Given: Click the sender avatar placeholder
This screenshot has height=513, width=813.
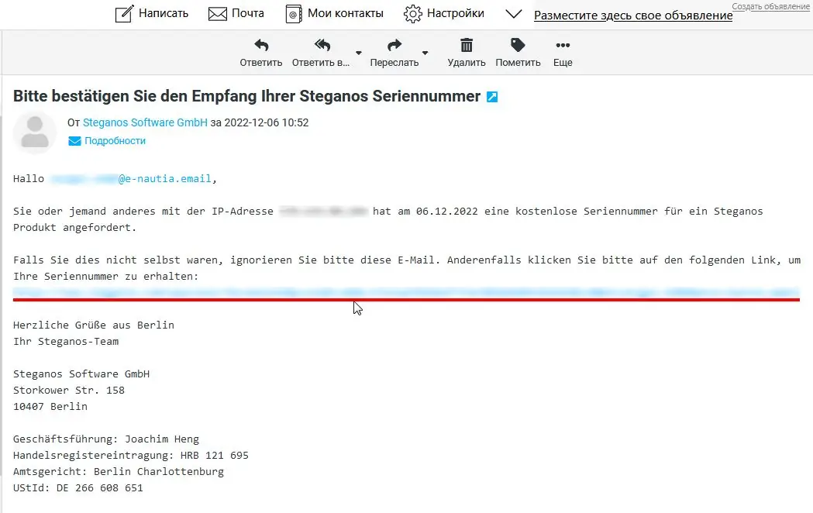Looking at the screenshot, I should pyautogui.click(x=35, y=133).
